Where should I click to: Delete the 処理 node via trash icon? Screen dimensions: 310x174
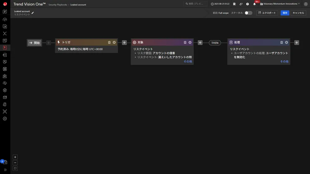[x=281, y=42]
